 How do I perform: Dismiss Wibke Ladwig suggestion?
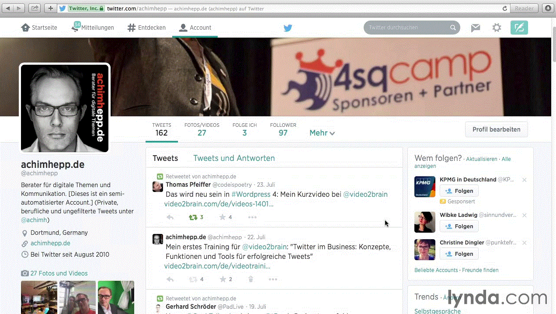525,216
